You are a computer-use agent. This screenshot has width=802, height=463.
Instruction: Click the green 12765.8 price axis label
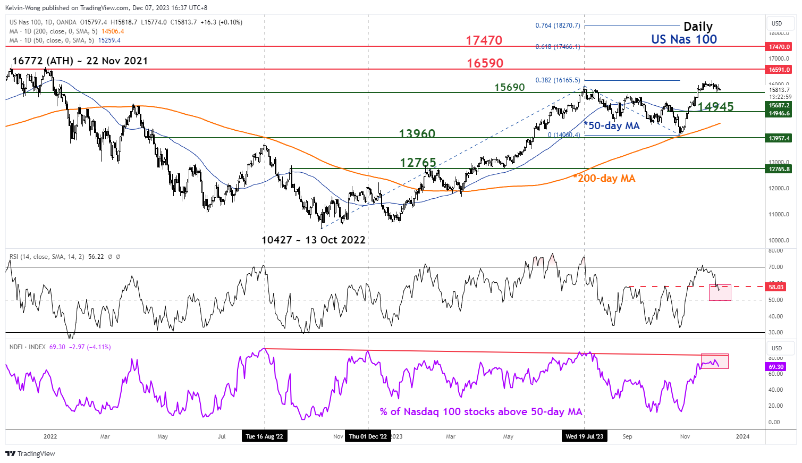pyautogui.click(x=780, y=169)
